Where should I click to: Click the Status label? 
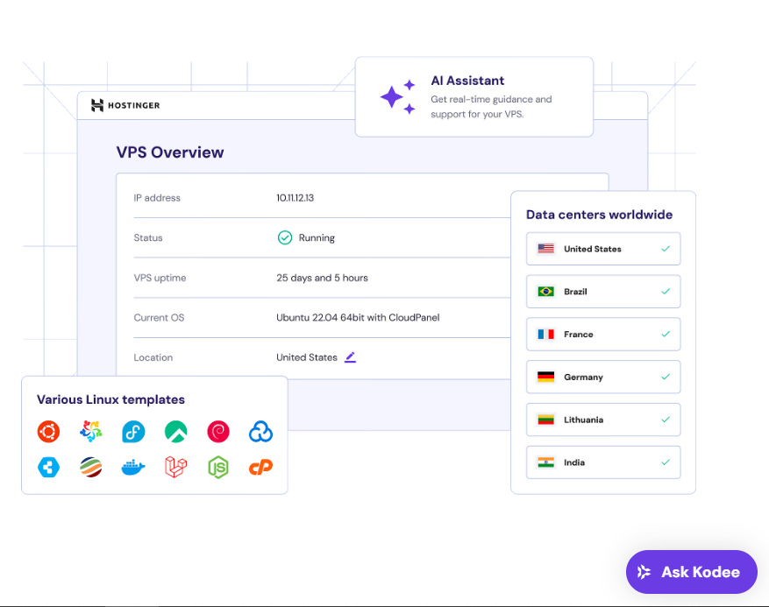pyautogui.click(x=148, y=237)
